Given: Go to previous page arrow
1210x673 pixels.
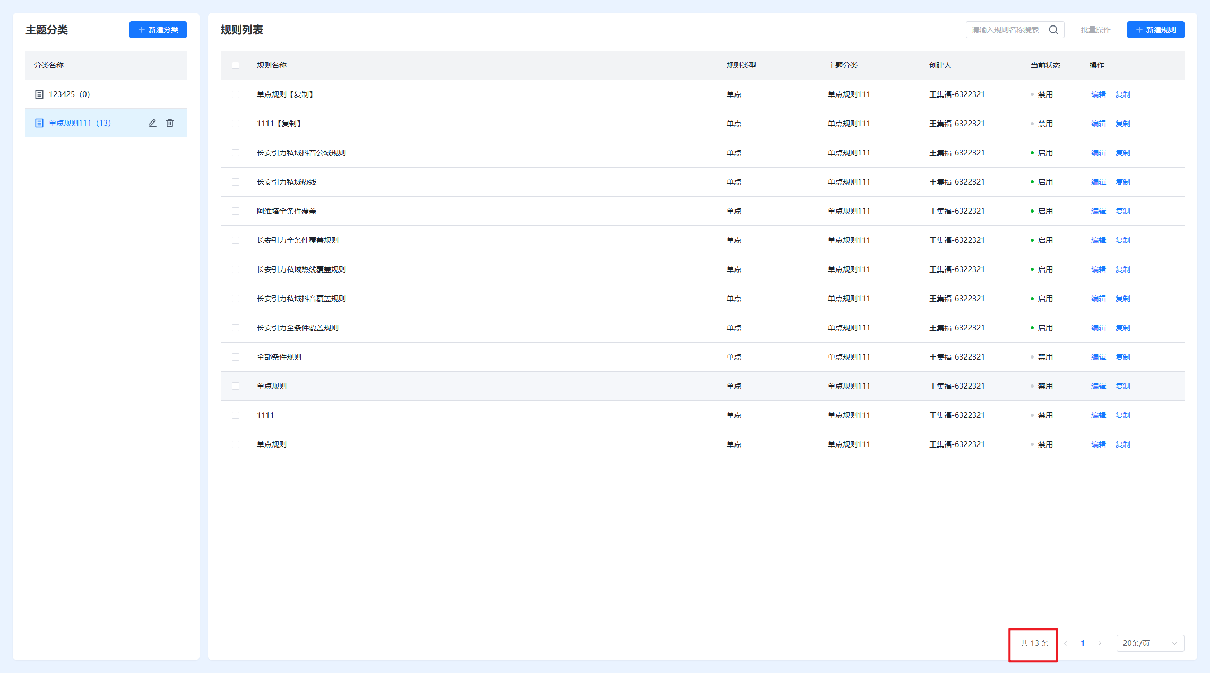Looking at the screenshot, I should click(x=1065, y=643).
